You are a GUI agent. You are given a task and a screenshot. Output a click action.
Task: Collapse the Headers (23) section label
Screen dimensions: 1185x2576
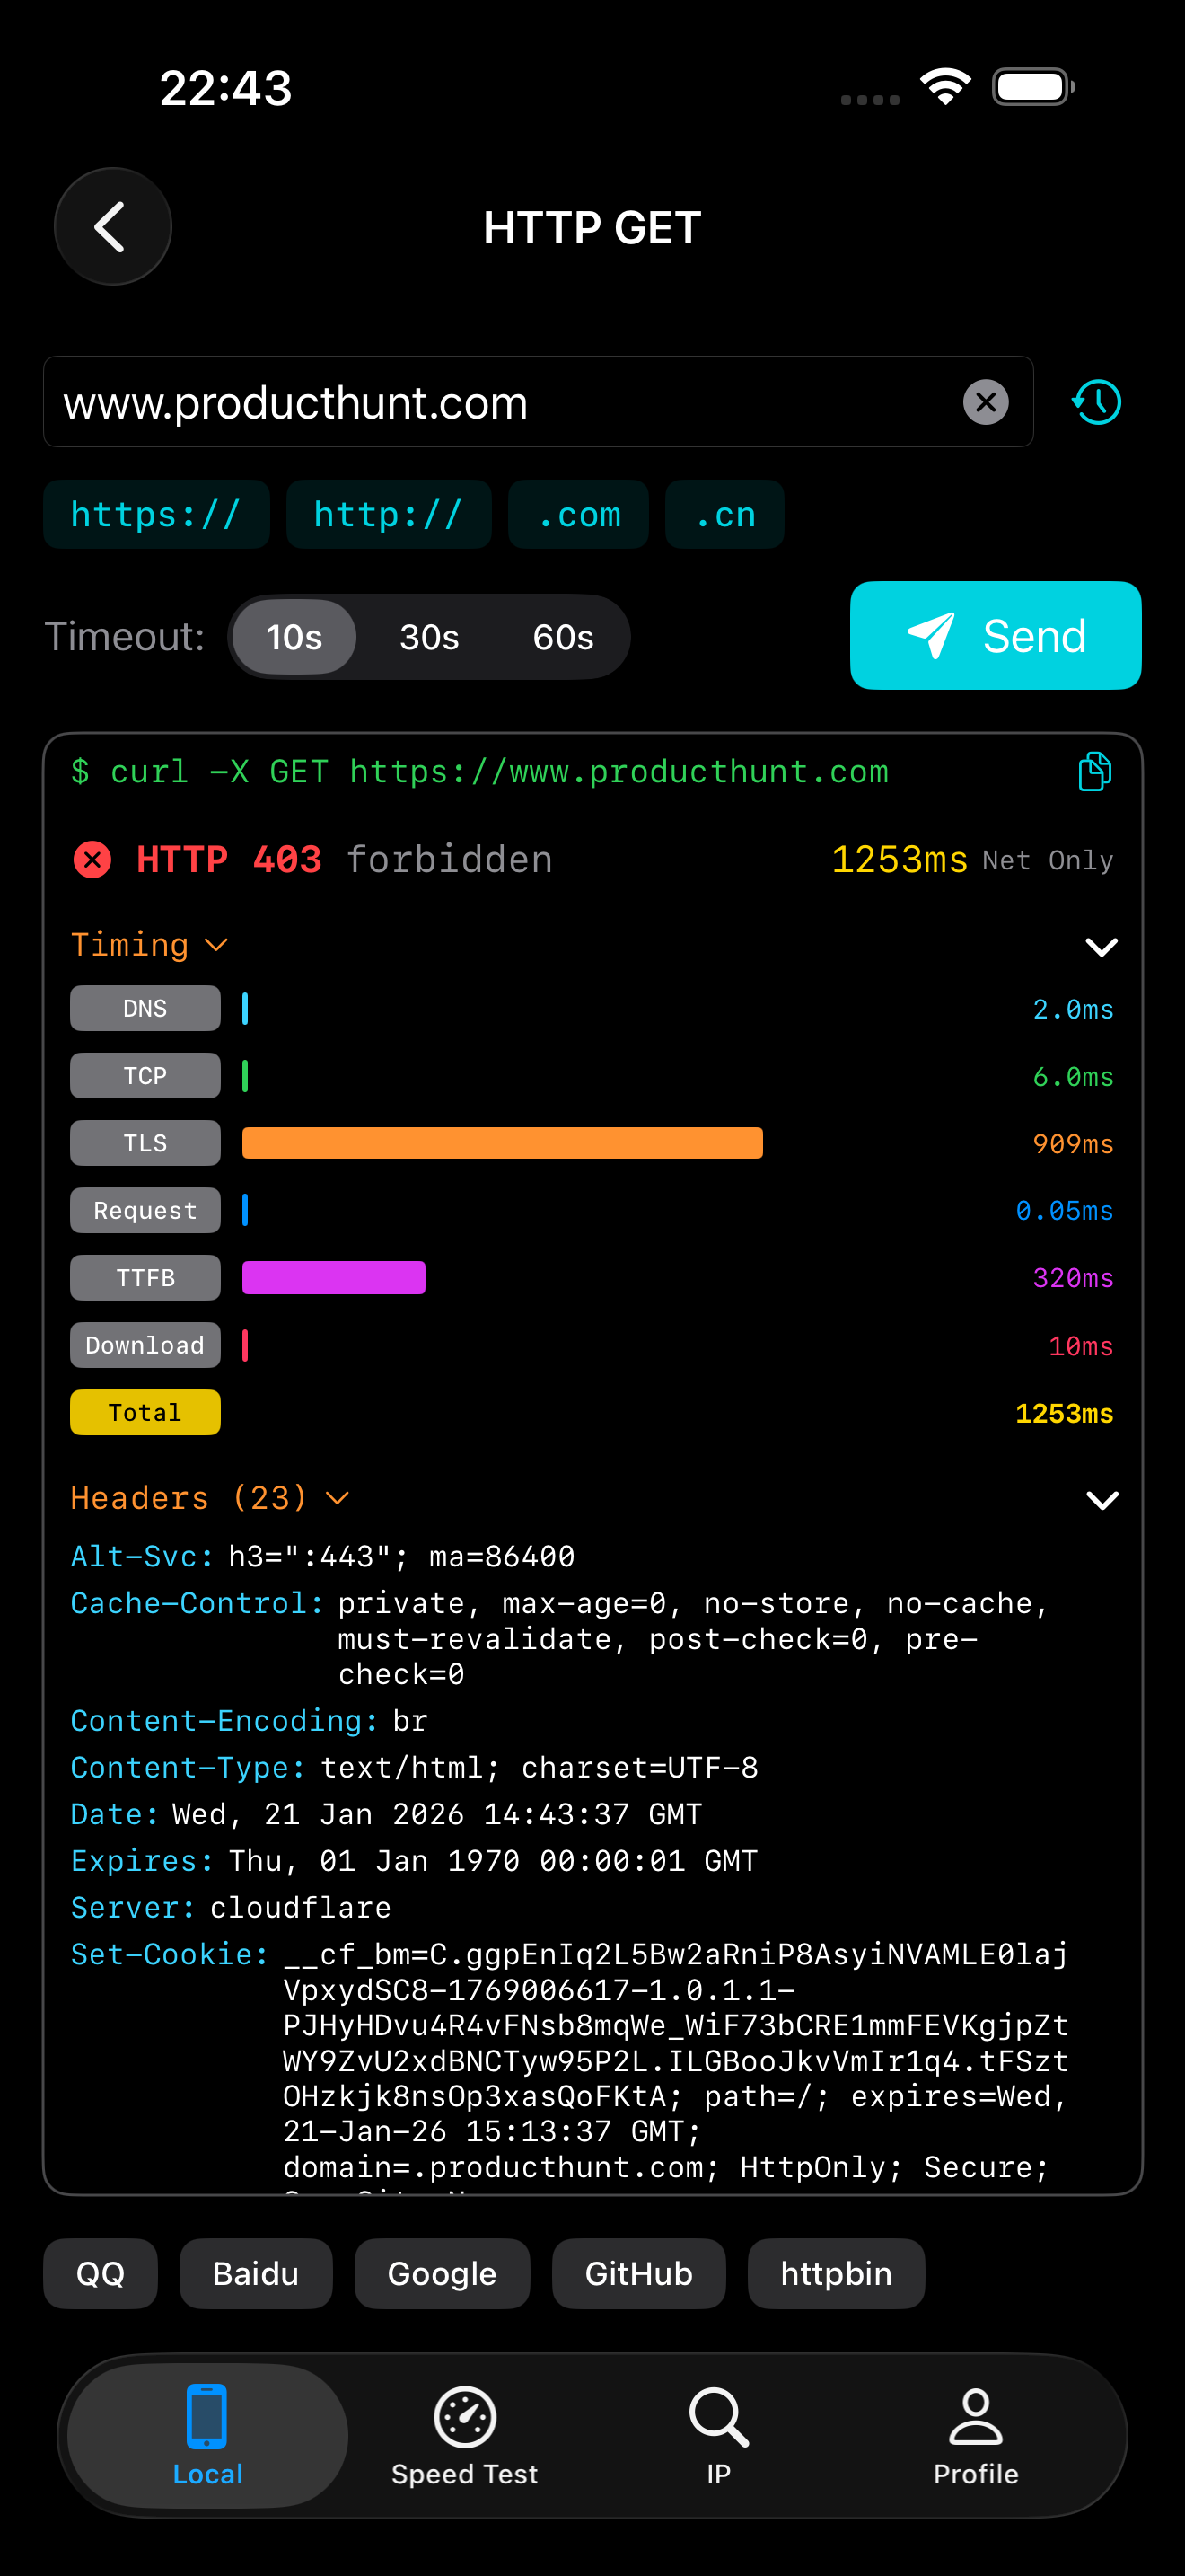(210, 1497)
